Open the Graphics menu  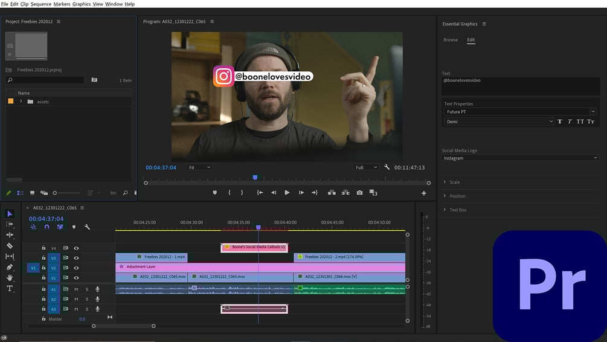pos(82,4)
